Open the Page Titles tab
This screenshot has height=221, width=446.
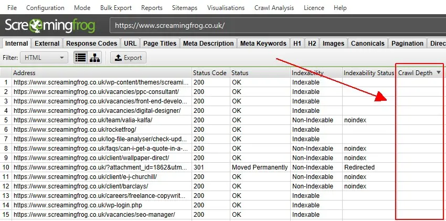click(x=159, y=44)
